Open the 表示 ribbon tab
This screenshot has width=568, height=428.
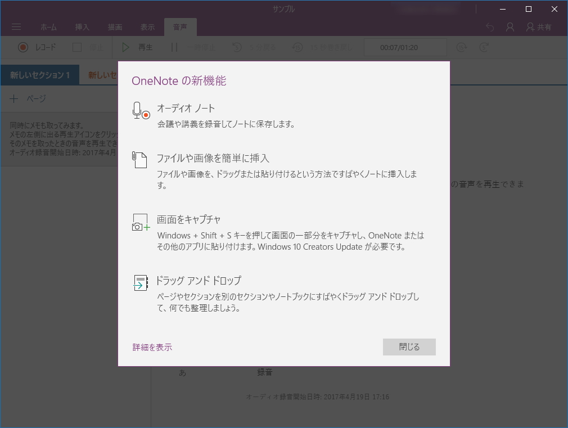coord(147,26)
